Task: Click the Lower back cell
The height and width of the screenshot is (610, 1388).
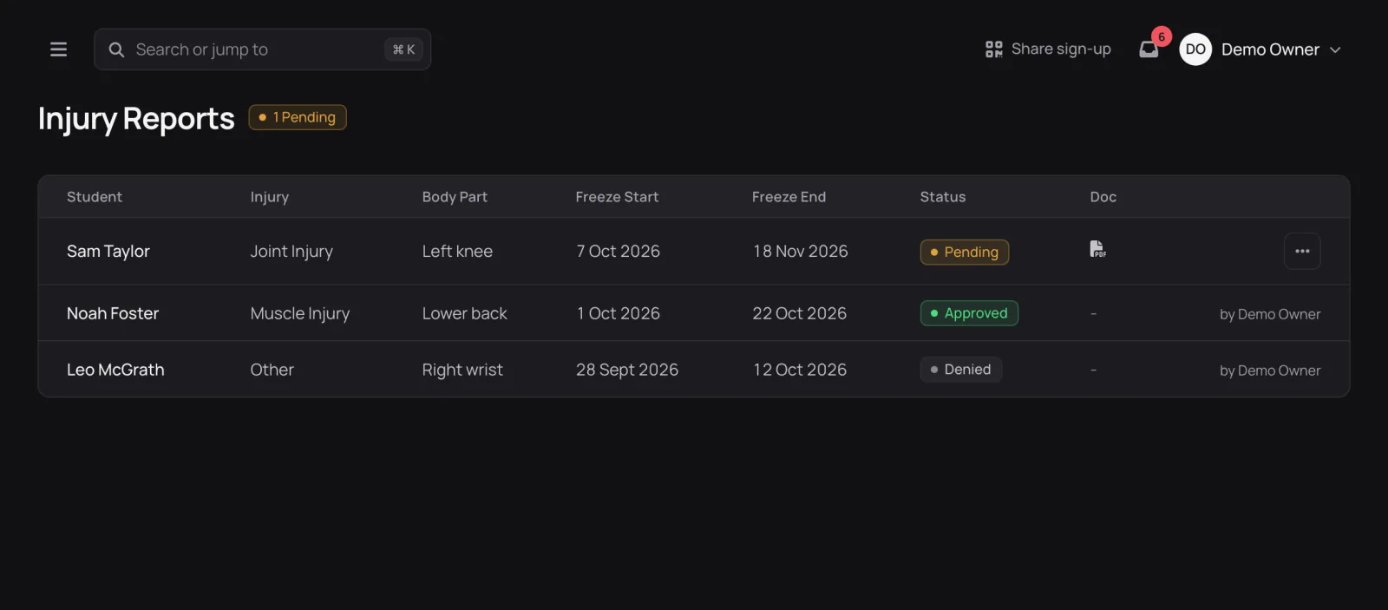Action: (x=465, y=313)
